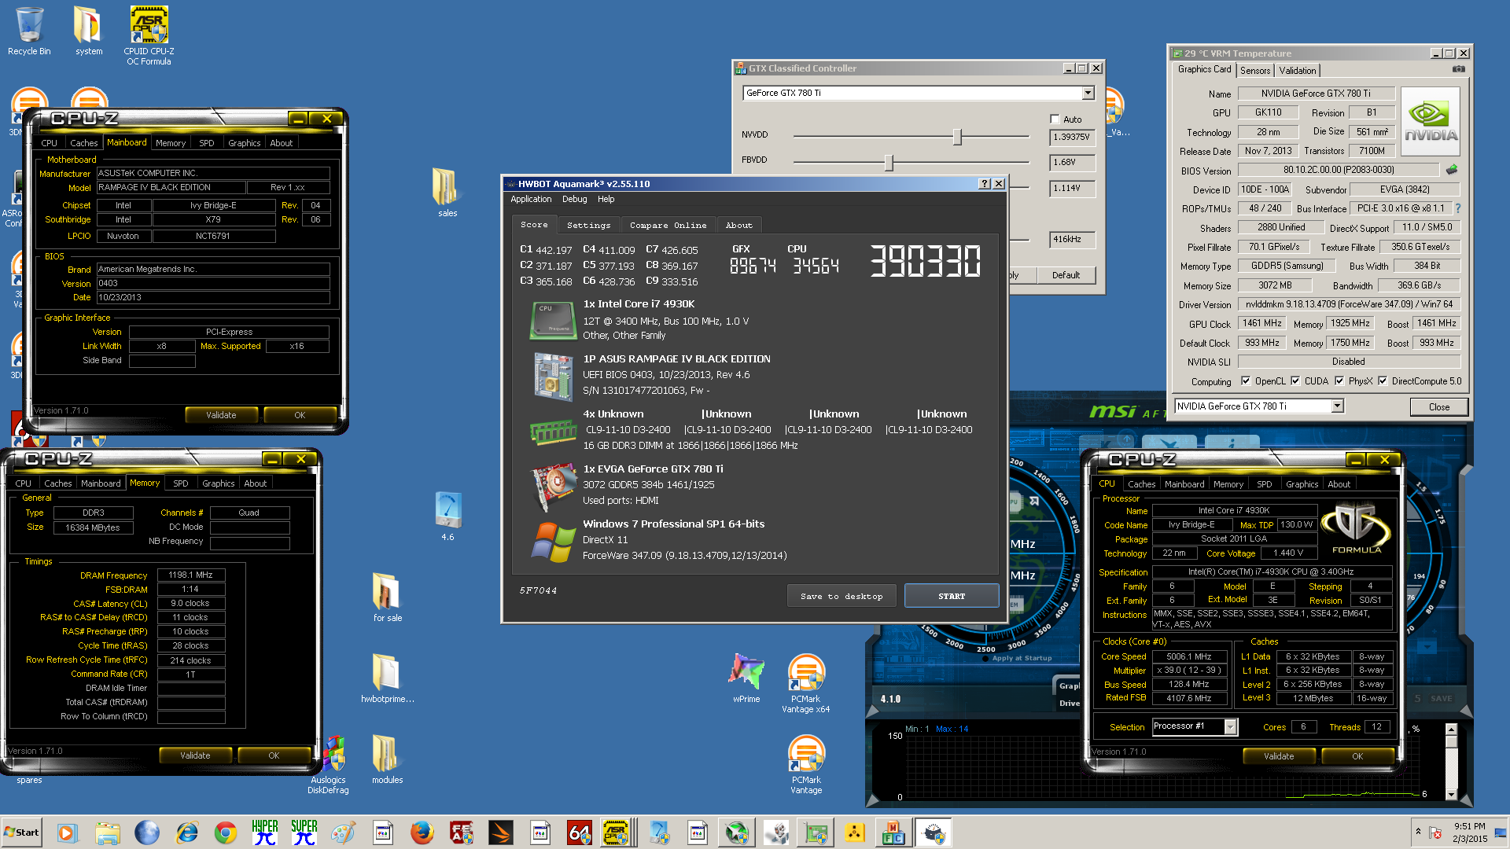
Task: Click GPU-Z screenshot camera icon
Action: [1458, 69]
